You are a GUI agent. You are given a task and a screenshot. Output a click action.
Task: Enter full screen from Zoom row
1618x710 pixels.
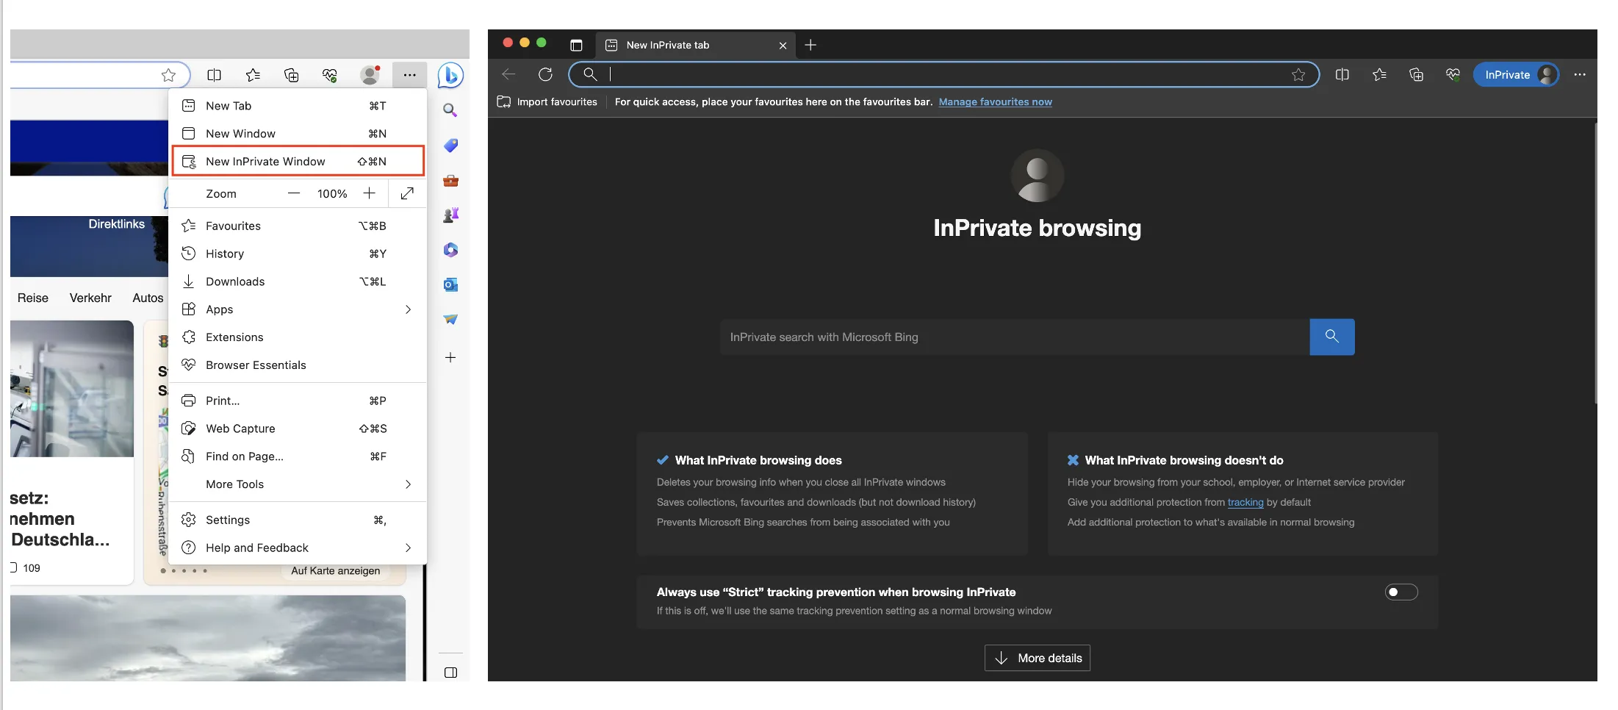407,193
